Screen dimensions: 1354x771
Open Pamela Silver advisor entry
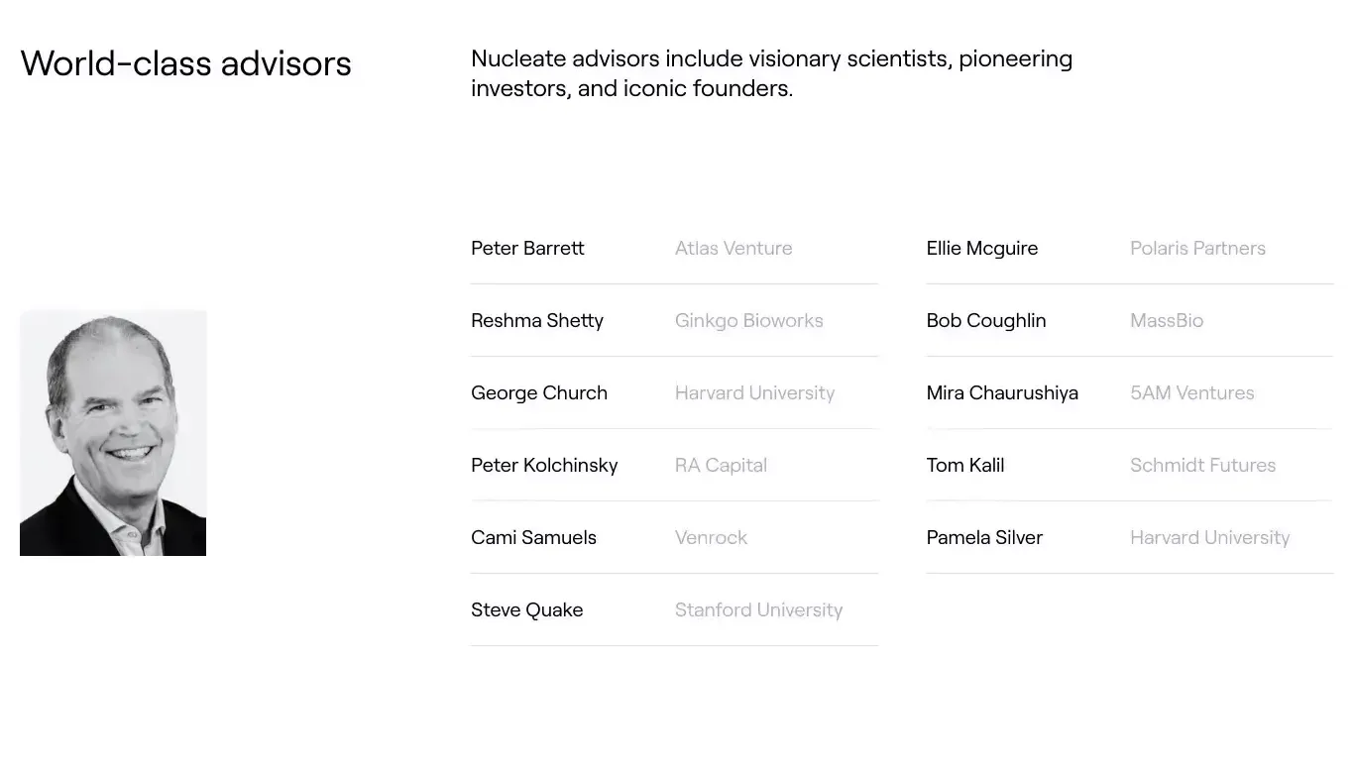tap(984, 537)
